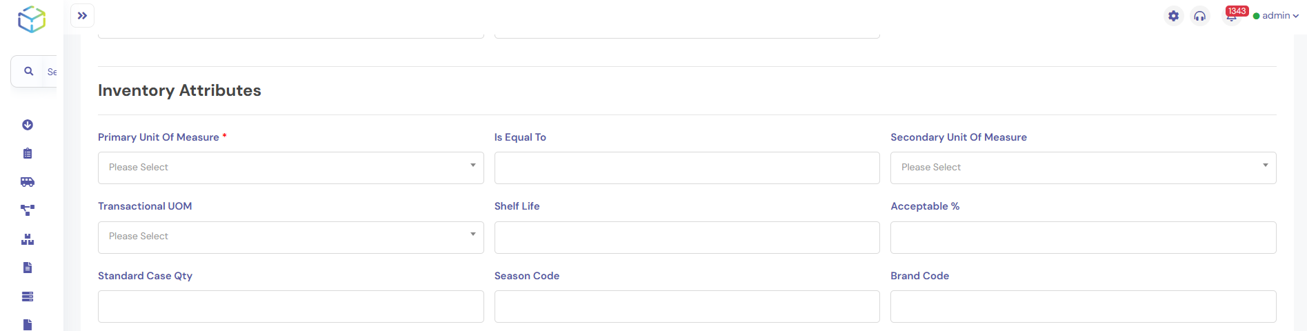
Task: Open the server rack sidebar menu
Action: click(x=28, y=297)
